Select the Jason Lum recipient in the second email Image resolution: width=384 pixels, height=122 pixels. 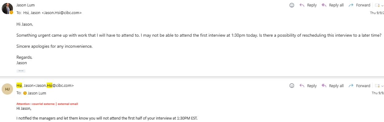[x=35, y=93]
